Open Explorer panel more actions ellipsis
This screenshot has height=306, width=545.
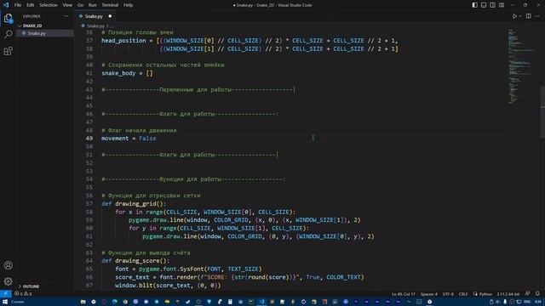(x=66, y=16)
